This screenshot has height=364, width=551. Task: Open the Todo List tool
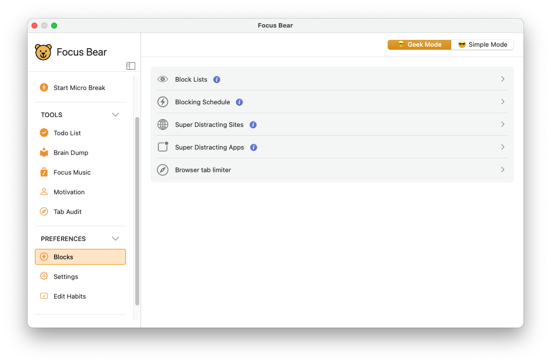tap(81, 133)
